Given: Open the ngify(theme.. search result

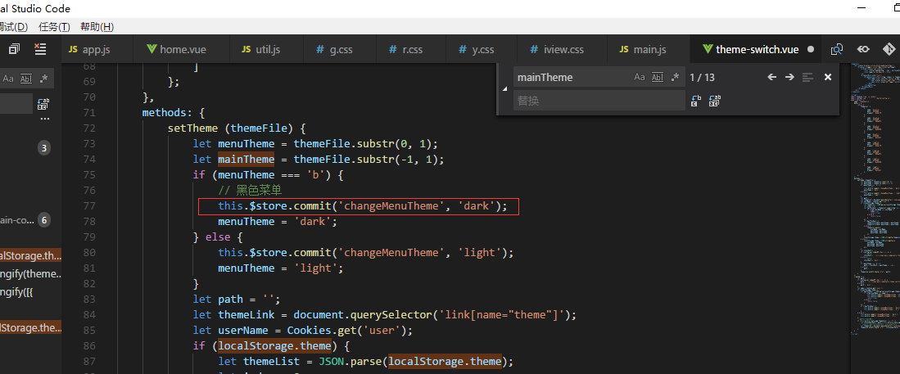Looking at the screenshot, I should point(30,273).
